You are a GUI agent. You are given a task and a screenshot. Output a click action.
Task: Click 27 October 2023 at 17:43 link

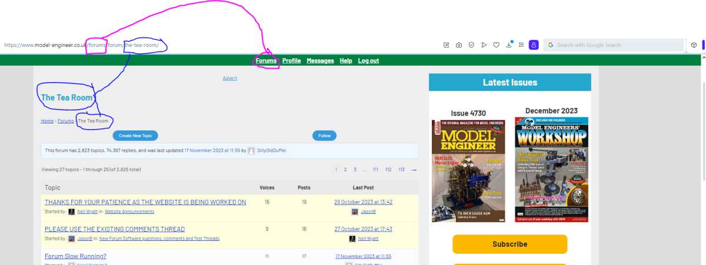tap(363, 229)
